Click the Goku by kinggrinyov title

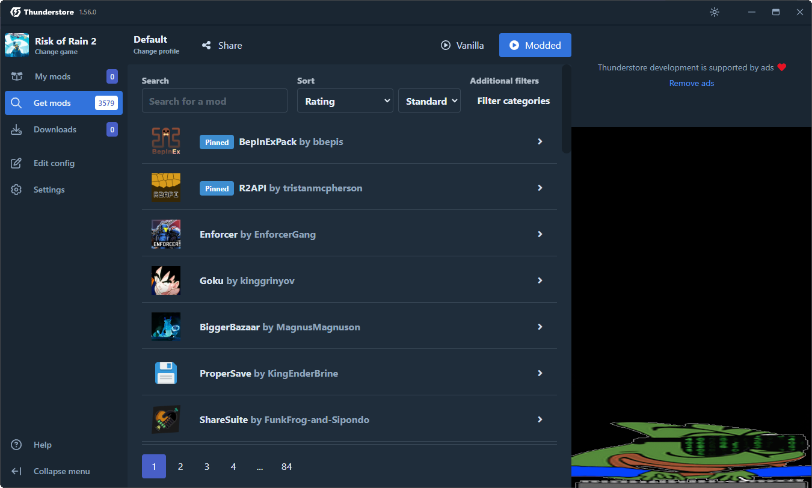247,280
